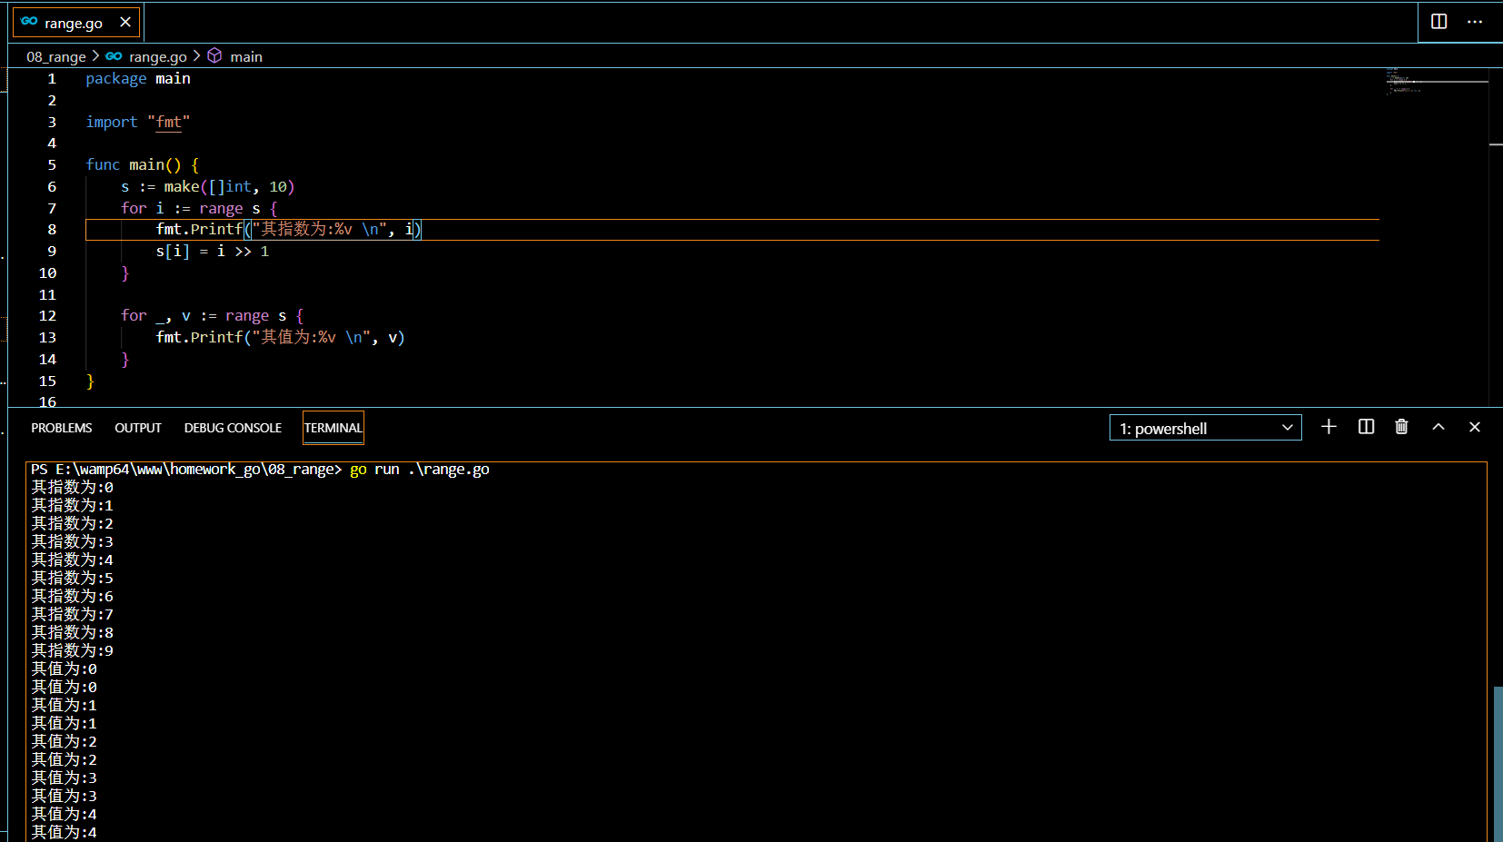Image resolution: width=1503 pixels, height=842 pixels.
Task: Open the powershell terminal selector dropdown
Action: 1206,428
